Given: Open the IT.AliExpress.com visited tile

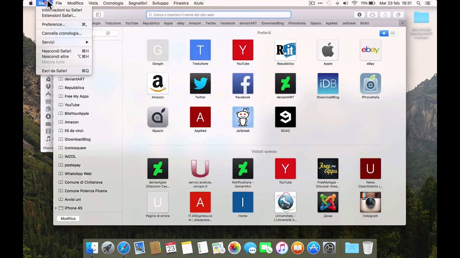Looking at the screenshot, I should 200,202.
